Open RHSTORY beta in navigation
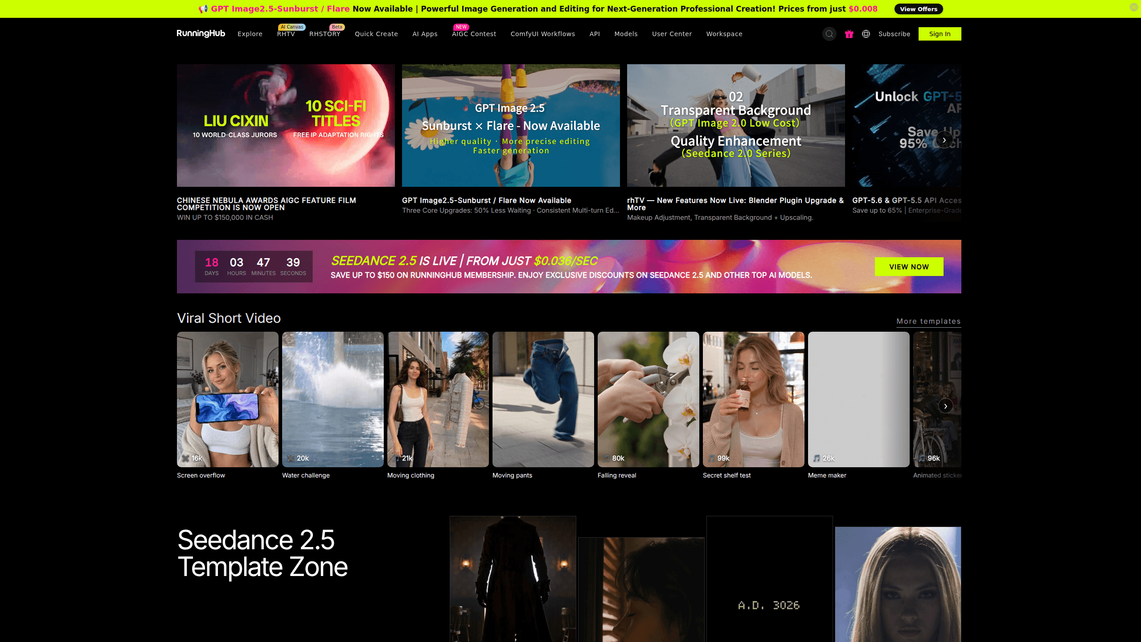 [x=325, y=34]
